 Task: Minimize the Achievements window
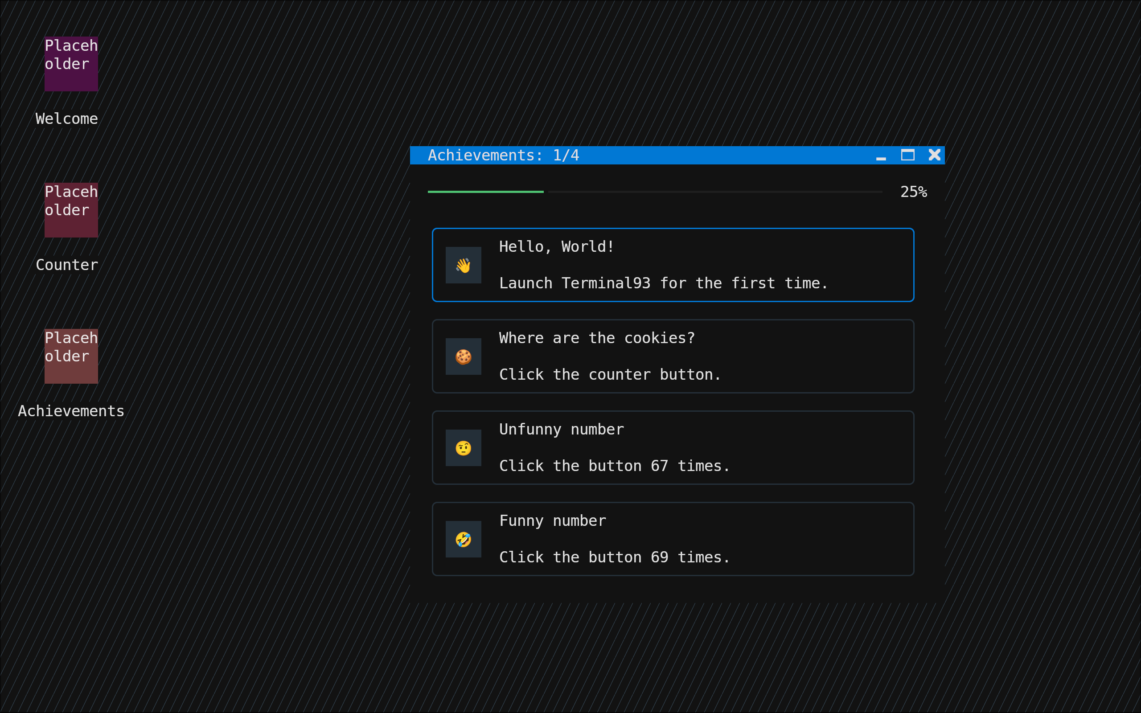(x=881, y=156)
